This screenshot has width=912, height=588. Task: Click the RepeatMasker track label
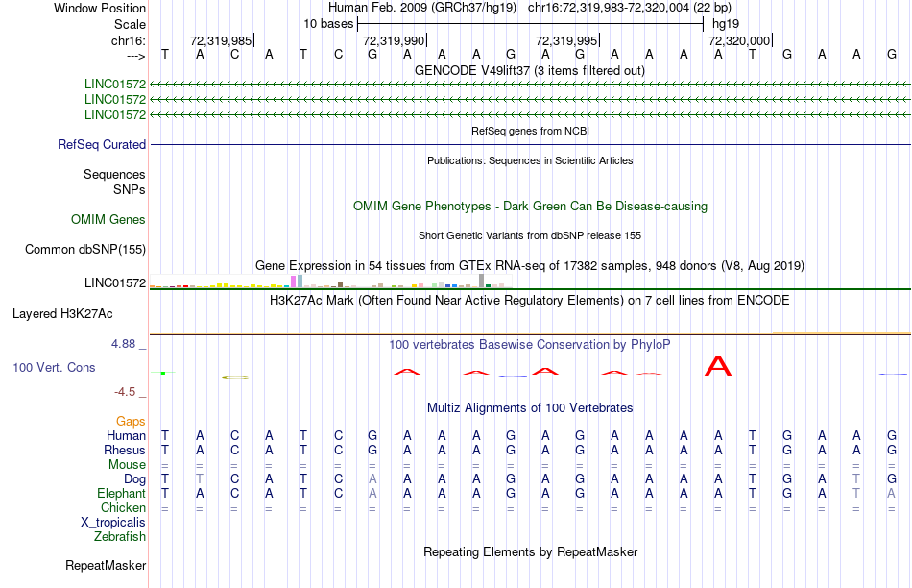pyautogui.click(x=106, y=565)
